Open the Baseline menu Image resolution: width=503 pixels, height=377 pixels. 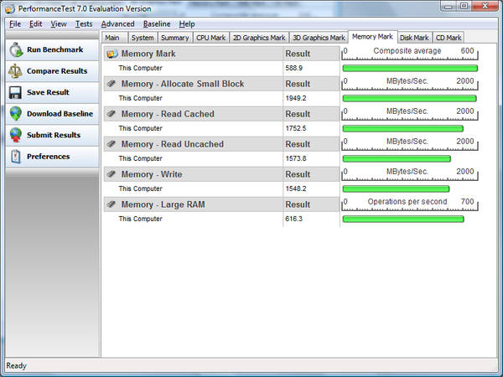(x=156, y=24)
